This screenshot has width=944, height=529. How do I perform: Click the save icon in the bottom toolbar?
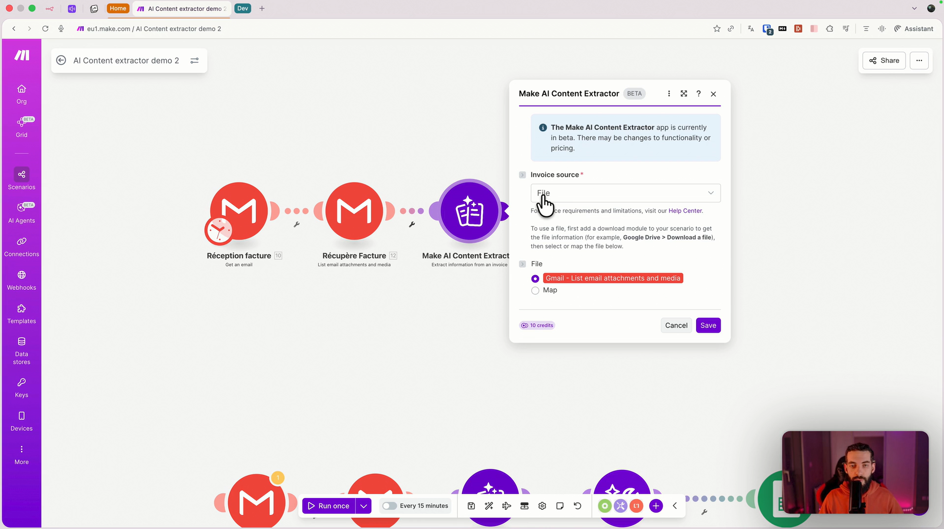pyautogui.click(x=471, y=505)
